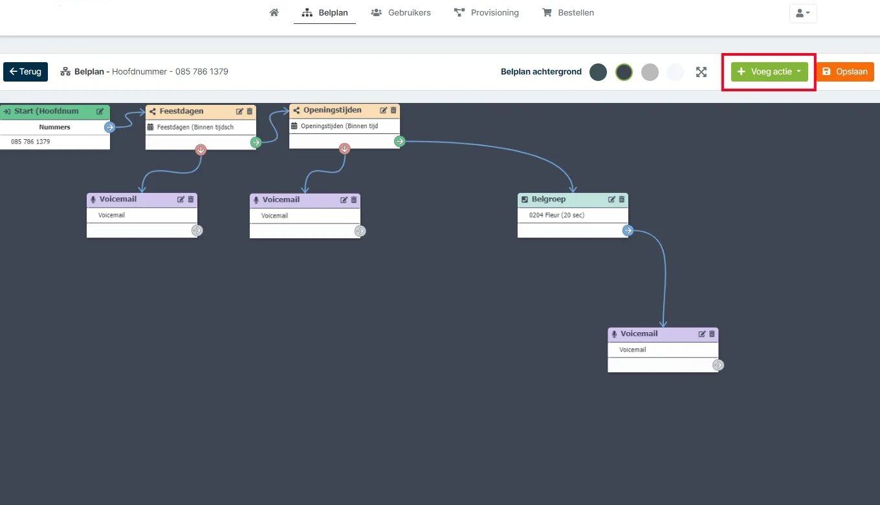Open the Bestellen tab
Image resolution: width=880 pixels, height=505 pixels.
pos(568,12)
